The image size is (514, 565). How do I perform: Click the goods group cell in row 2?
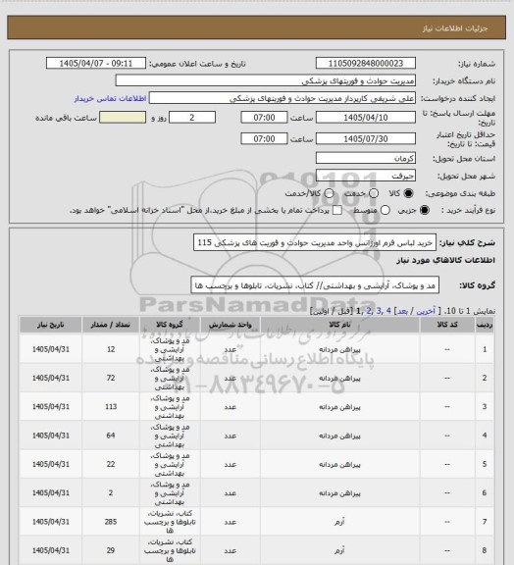(x=170, y=378)
